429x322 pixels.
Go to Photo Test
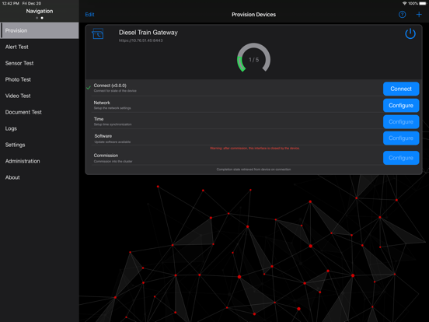(x=40, y=79)
